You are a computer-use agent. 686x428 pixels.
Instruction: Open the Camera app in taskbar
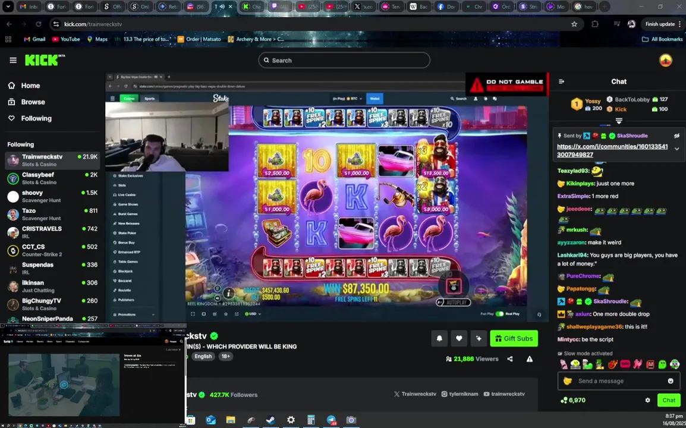coord(351,420)
